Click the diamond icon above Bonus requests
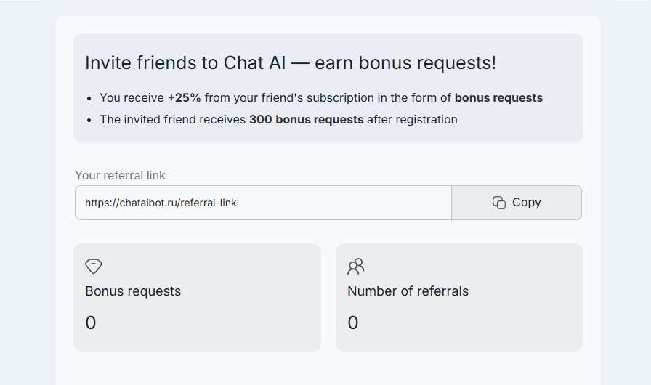Image resolution: width=651 pixels, height=385 pixels. (94, 266)
